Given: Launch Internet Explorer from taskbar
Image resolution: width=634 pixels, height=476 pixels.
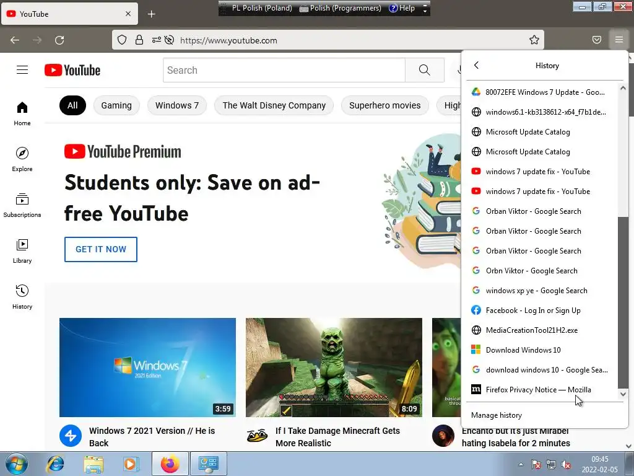Looking at the screenshot, I should coord(55,464).
